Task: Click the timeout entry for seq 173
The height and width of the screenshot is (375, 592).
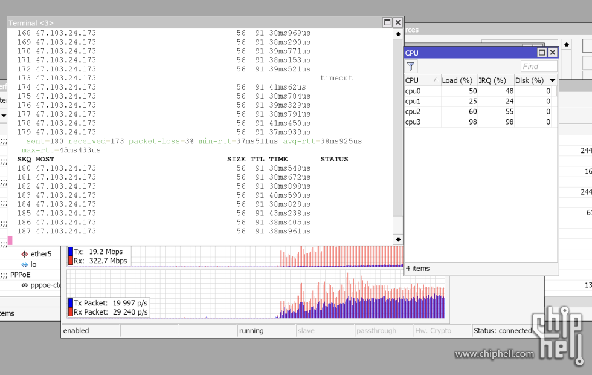Action: 336,78
